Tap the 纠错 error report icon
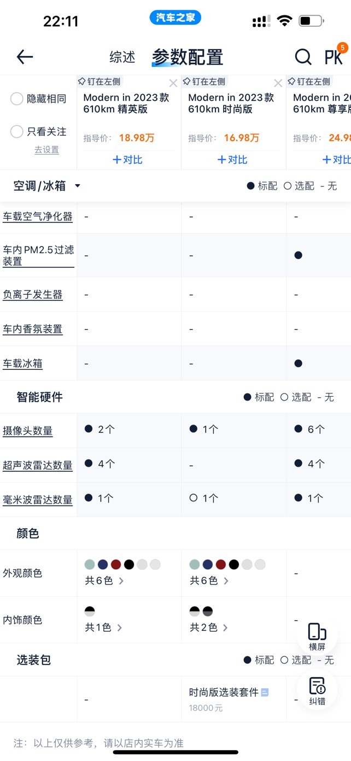The image size is (351, 761). click(317, 691)
